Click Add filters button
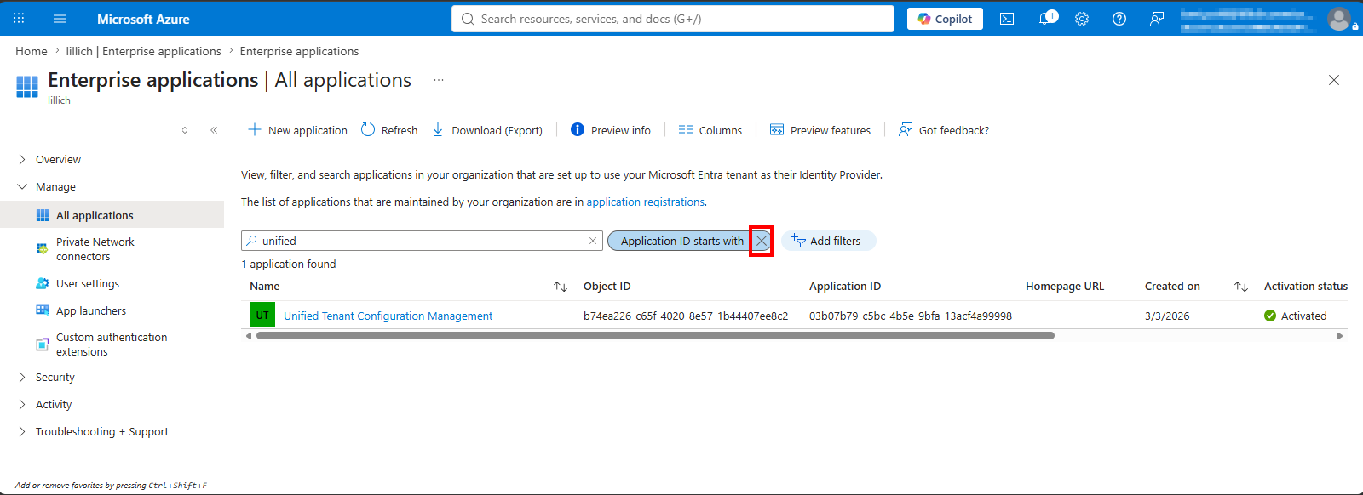1363x495 pixels. click(828, 241)
